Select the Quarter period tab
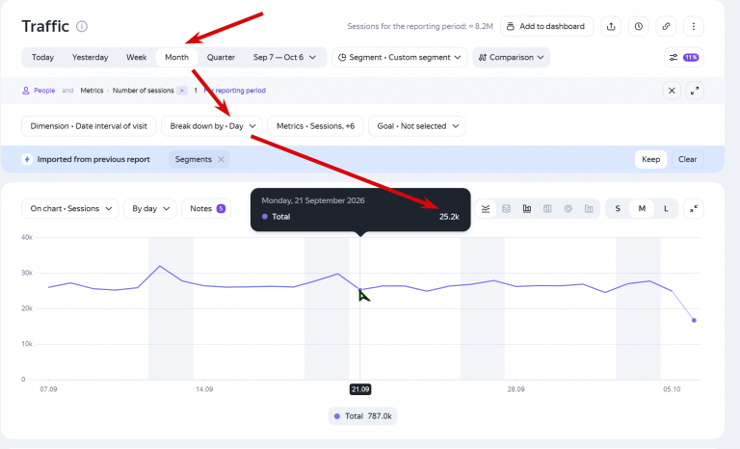740x449 pixels. pos(221,57)
